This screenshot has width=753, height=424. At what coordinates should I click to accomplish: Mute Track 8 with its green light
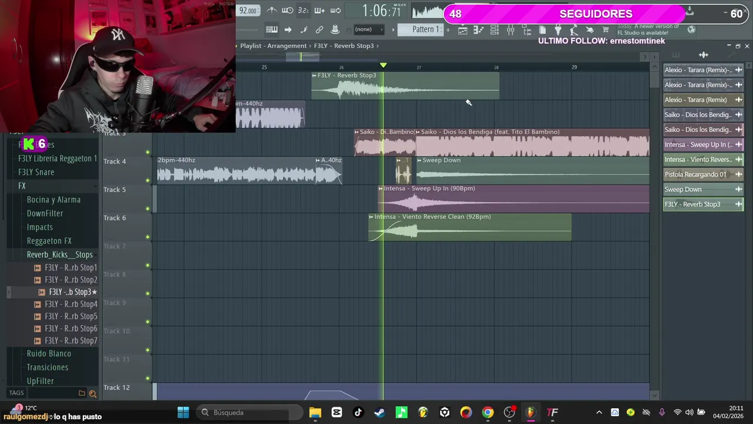pos(148,294)
